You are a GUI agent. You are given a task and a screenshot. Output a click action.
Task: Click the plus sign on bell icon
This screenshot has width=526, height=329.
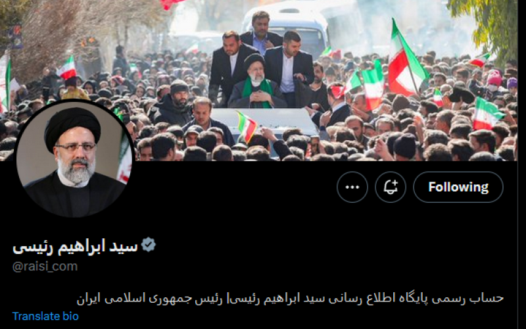click(395, 183)
